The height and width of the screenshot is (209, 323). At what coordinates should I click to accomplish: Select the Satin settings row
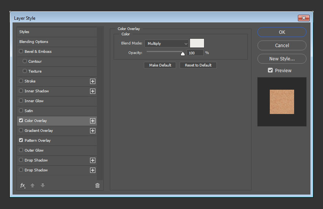click(57, 111)
